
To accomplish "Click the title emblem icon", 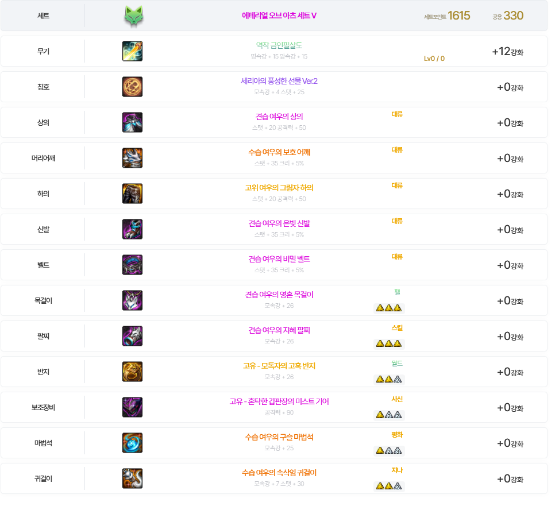I will (132, 87).
